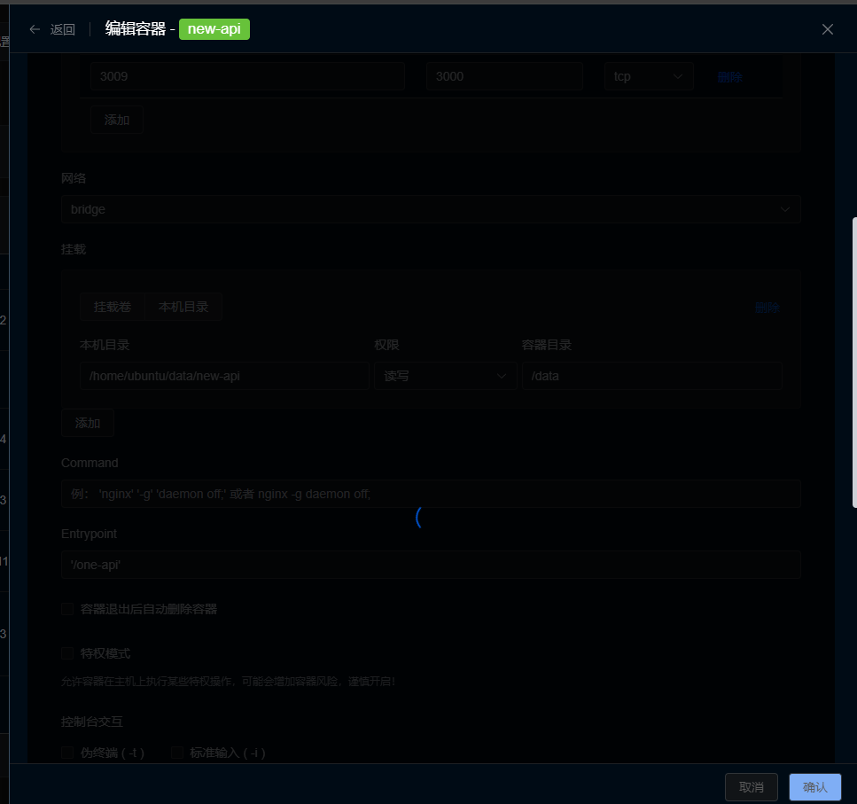The width and height of the screenshot is (857, 804).
Task: Enable 特权模式 privileged mode checkbox
Action: [x=67, y=653]
